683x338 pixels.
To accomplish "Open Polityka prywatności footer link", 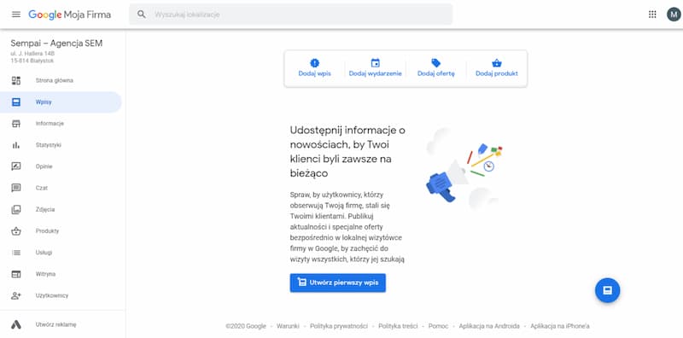I will (338, 326).
